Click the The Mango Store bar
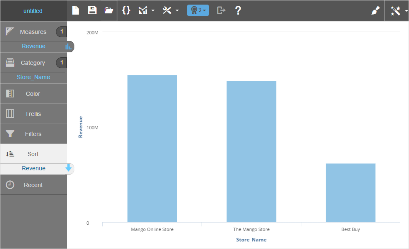Screen dimensions: 409x249 coord(251,152)
